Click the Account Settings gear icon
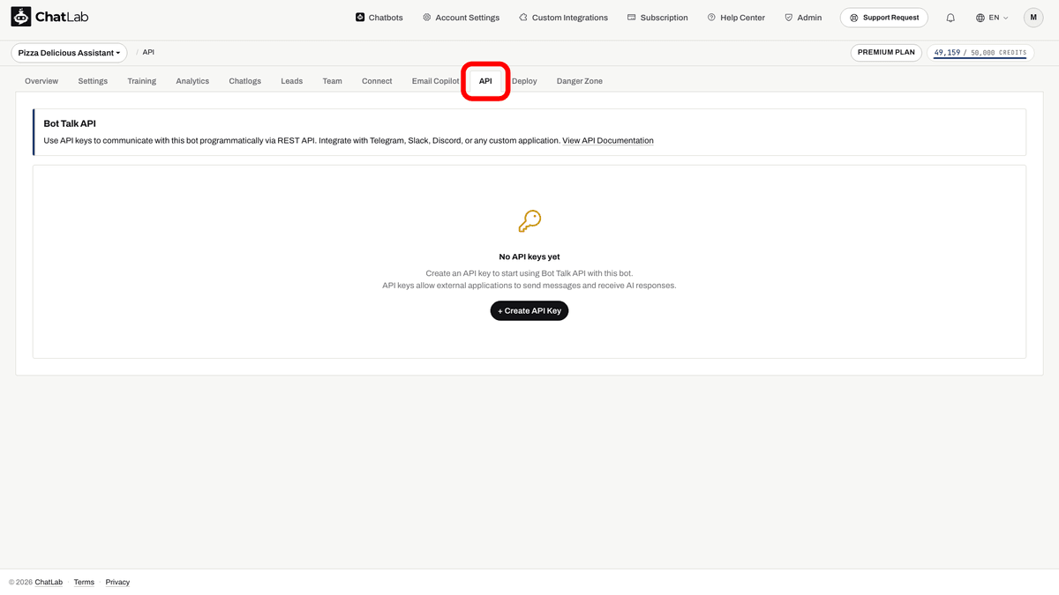Image resolution: width=1059 pixels, height=595 pixels. tap(427, 17)
